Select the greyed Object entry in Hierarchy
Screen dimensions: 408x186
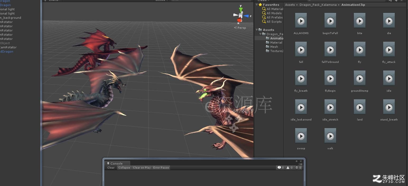tap(5, 43)
